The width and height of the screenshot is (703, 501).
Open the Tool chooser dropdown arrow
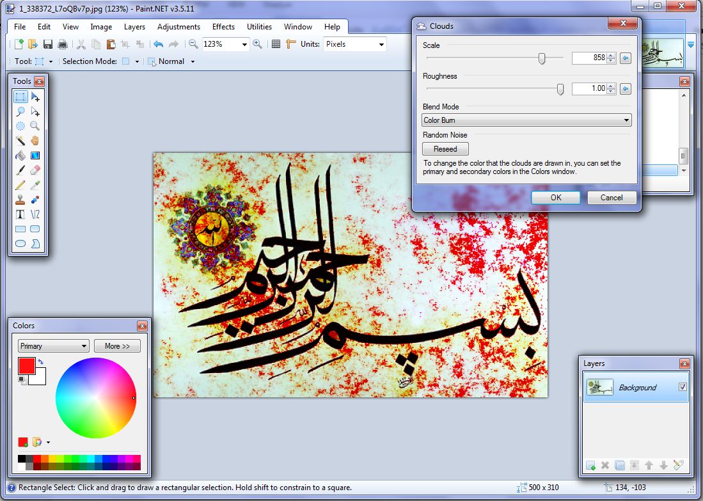pos(51,61)
